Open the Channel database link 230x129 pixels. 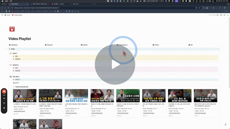(x=49, y=45)
